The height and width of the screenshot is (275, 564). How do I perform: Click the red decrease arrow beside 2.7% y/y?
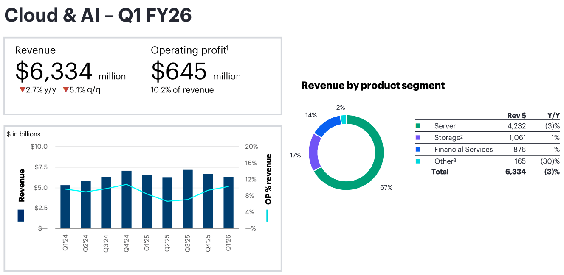(x=23, y=89)
